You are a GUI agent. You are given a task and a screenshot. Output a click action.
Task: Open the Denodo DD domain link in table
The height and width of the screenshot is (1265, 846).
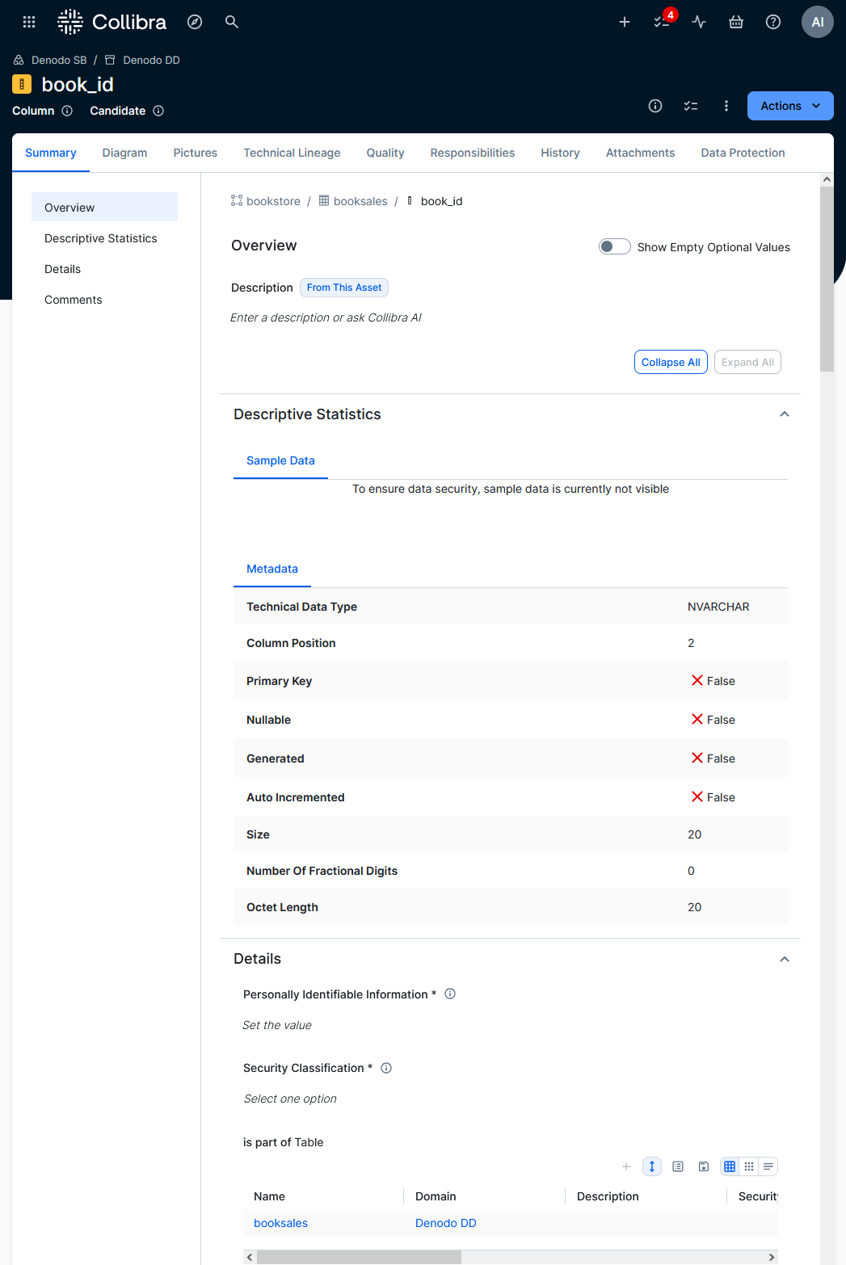coord(446,1223)
